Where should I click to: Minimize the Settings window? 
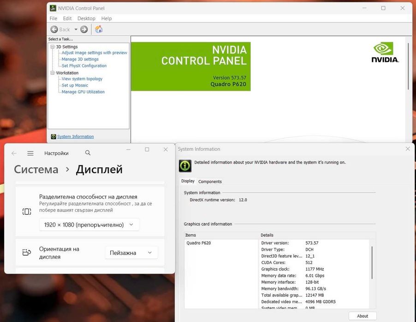point(128,149)
